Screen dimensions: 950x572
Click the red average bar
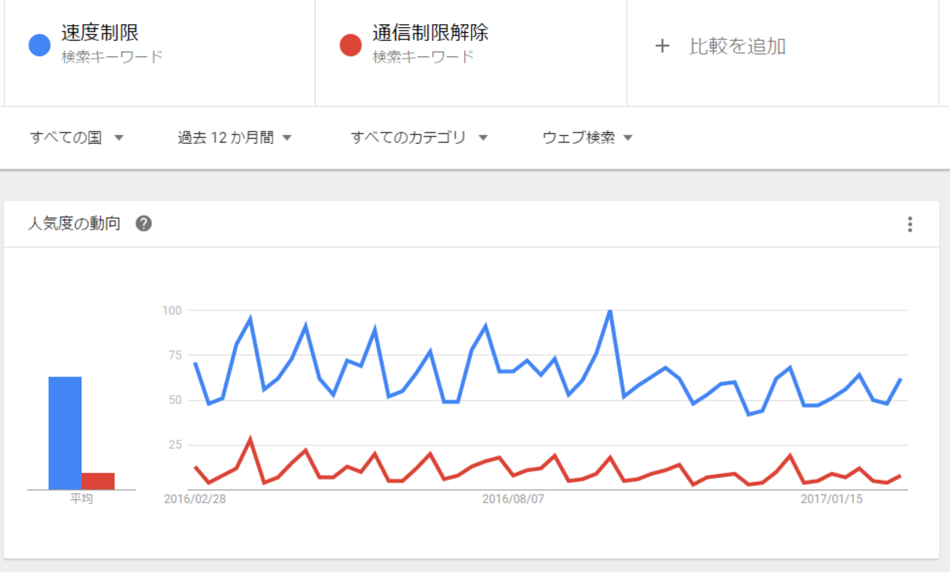(x=98, y=481)
